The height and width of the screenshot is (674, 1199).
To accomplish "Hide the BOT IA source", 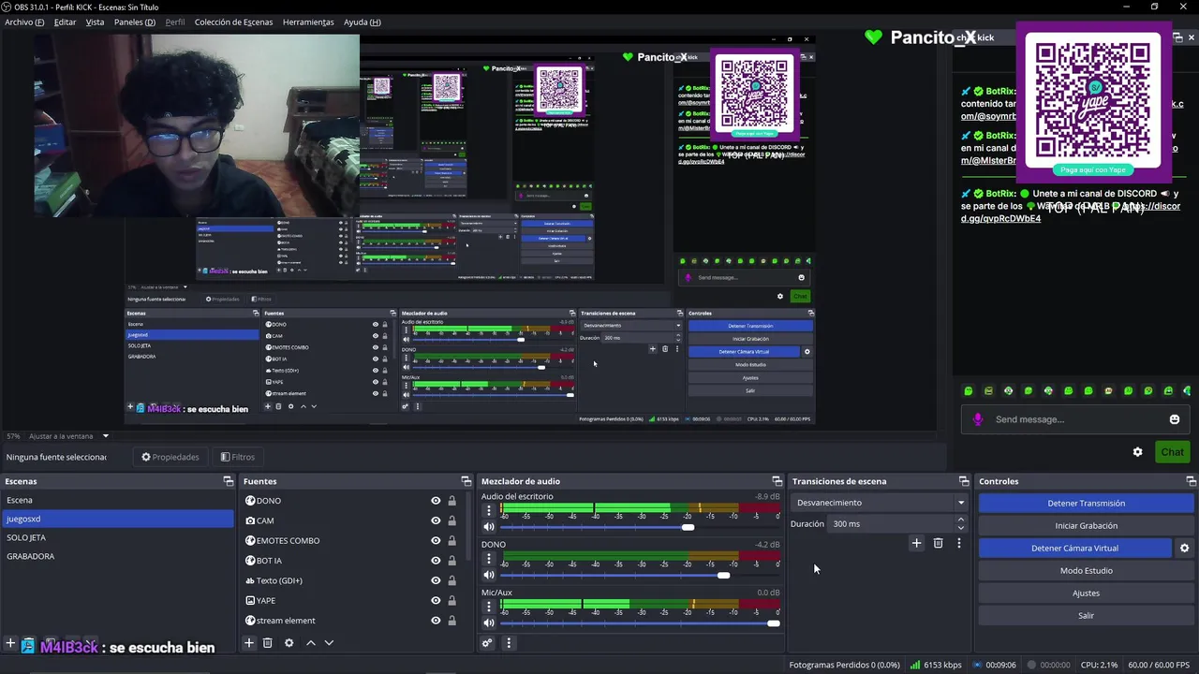I will tap(436, 561).
